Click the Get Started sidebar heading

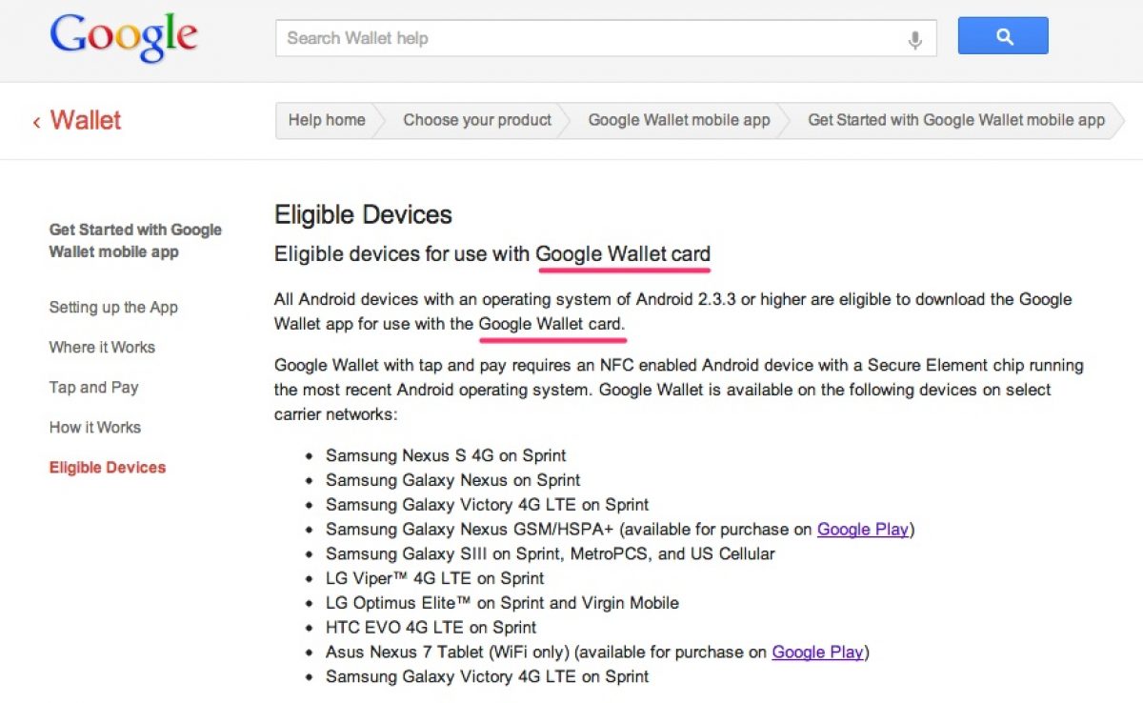pos(135,241)
